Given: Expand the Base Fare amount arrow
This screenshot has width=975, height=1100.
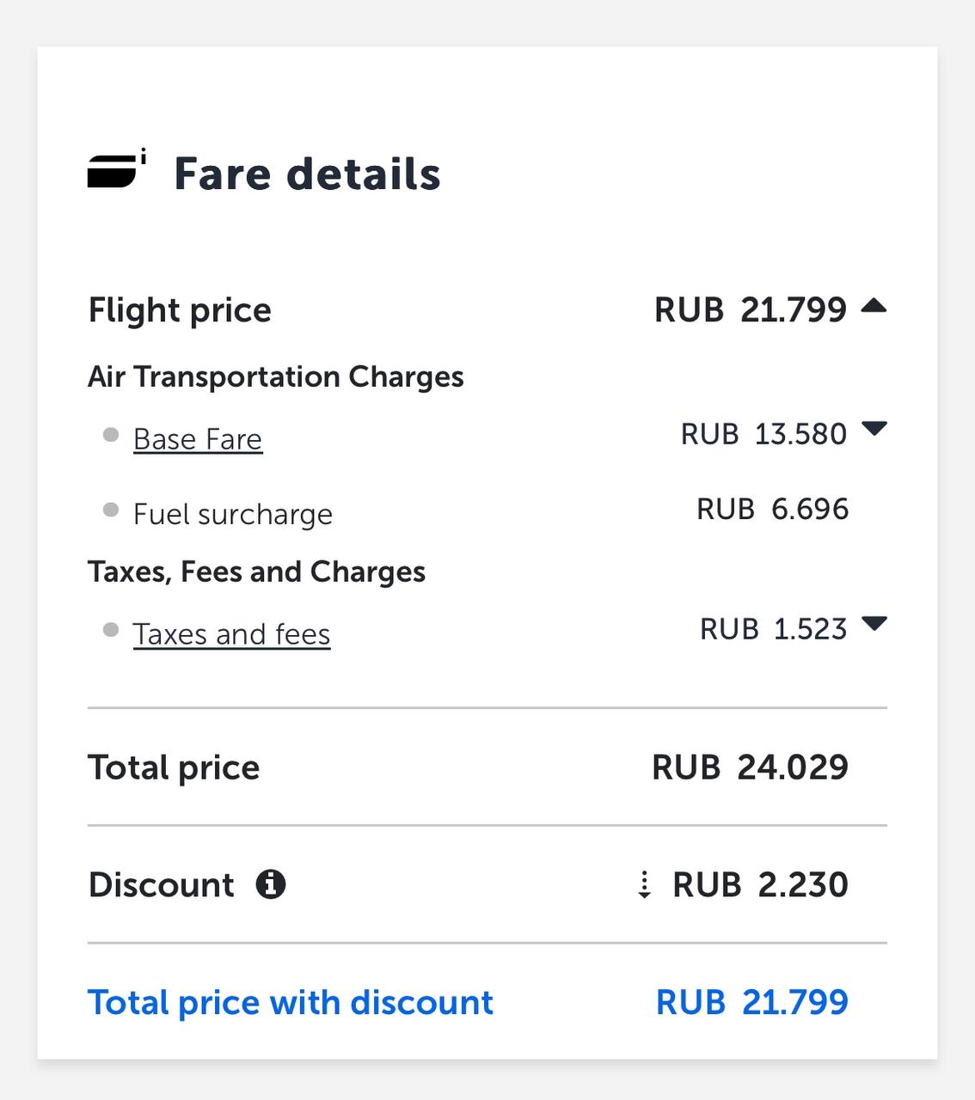Looking at the screenshot, I should coord(874,429).
